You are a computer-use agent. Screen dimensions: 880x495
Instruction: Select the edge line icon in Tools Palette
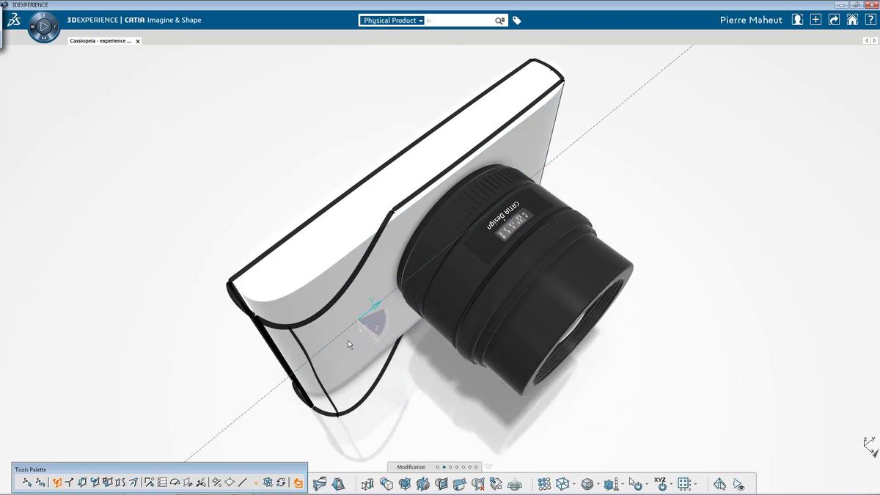coord(242,483)
